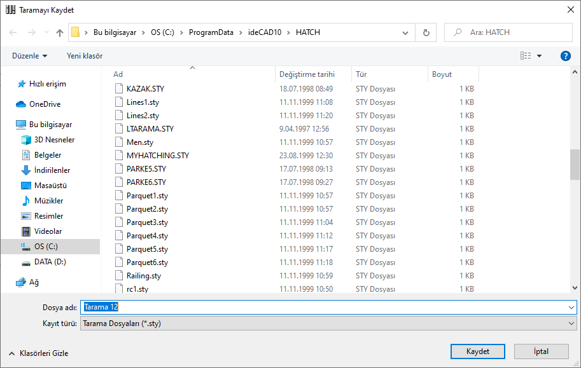This screenshot has height=368, width=581.
Task: Open the Dosya adı dropdown arrow
Action: point(571,307)
